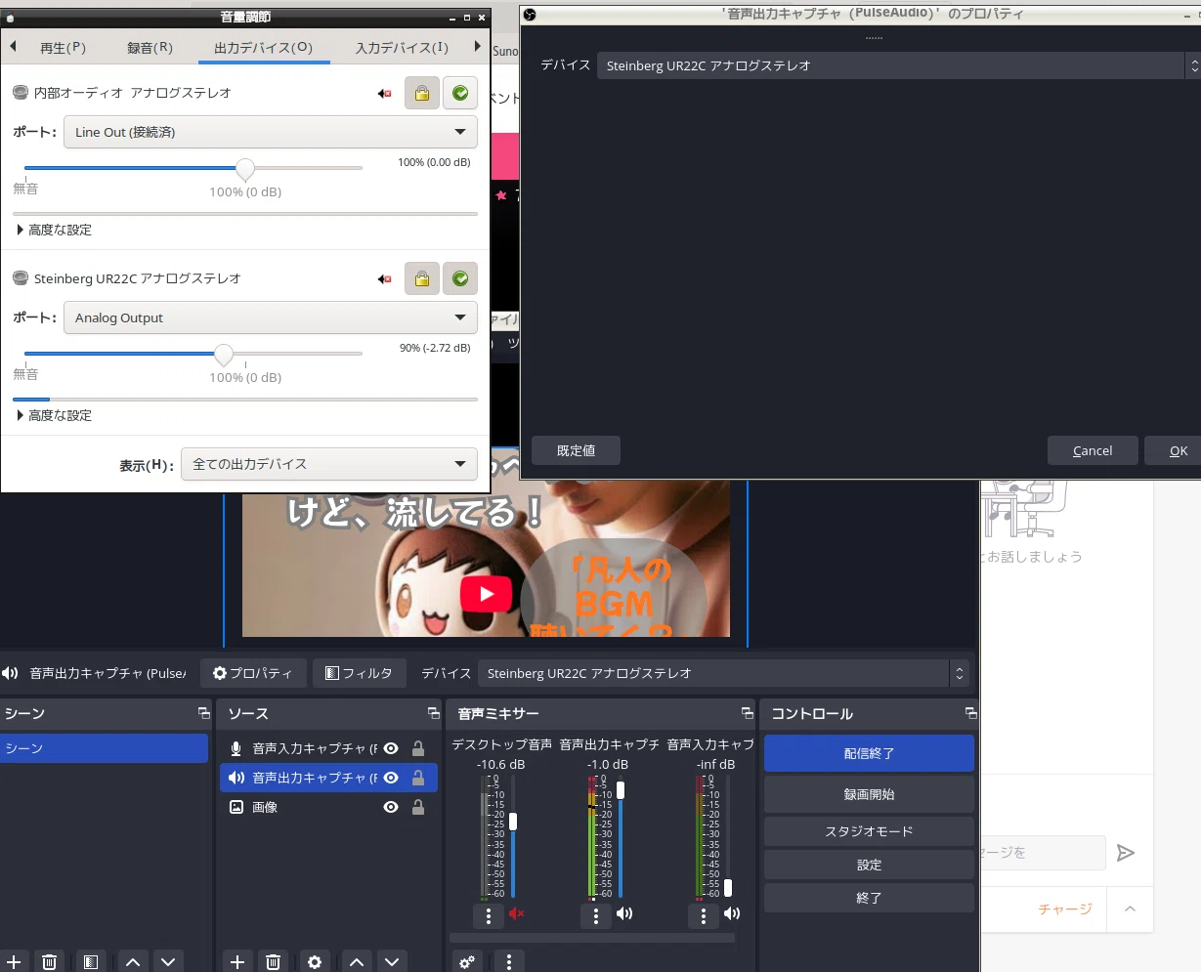Move source up with arrow icon
Viewport: 1201px width, 972px height.
[357, 962]
